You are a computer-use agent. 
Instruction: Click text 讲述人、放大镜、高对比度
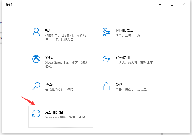coord(134,62)
